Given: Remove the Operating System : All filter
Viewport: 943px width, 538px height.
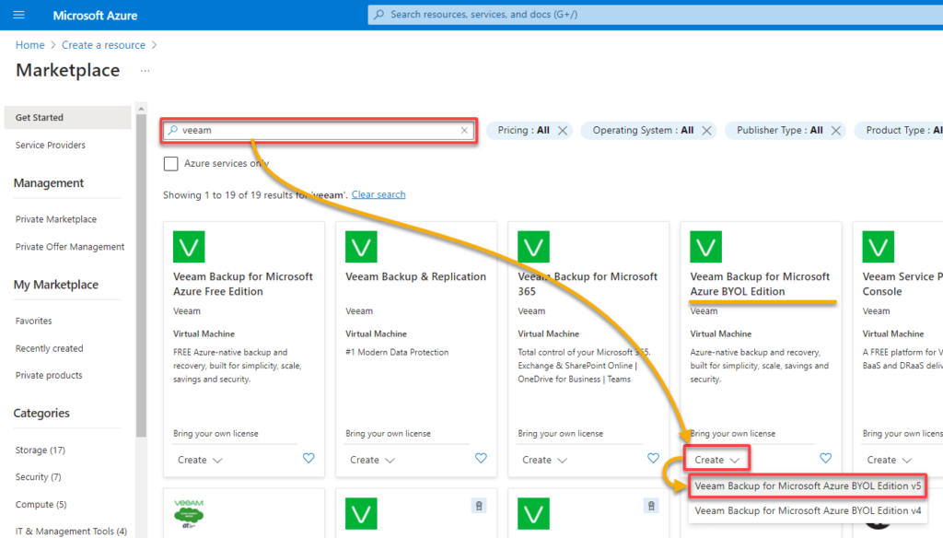Looking at the screenshot, I should 706,131.
